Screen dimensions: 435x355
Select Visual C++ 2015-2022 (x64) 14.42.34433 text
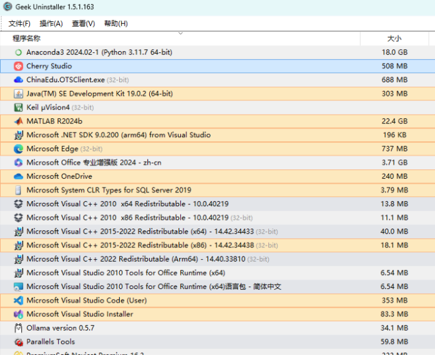(x=140, y=232)
